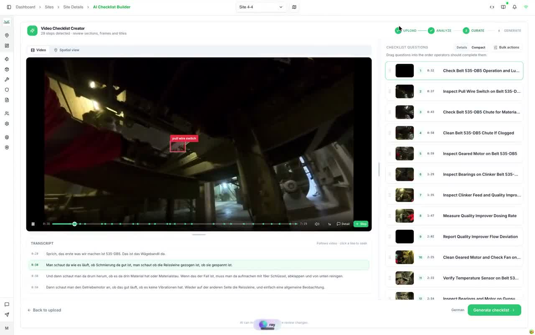
Task: Switch questions list to Details view
Action: [461, 47]
